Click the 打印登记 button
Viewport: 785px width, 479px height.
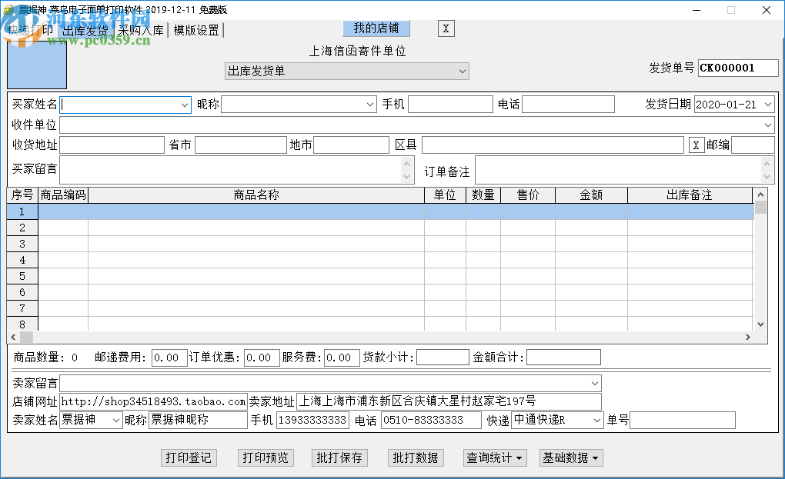[189, 457]
